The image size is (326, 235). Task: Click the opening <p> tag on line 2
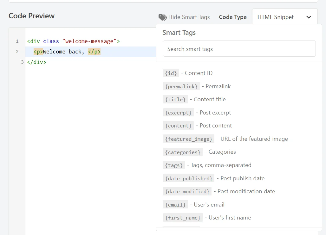coord(38,52)
